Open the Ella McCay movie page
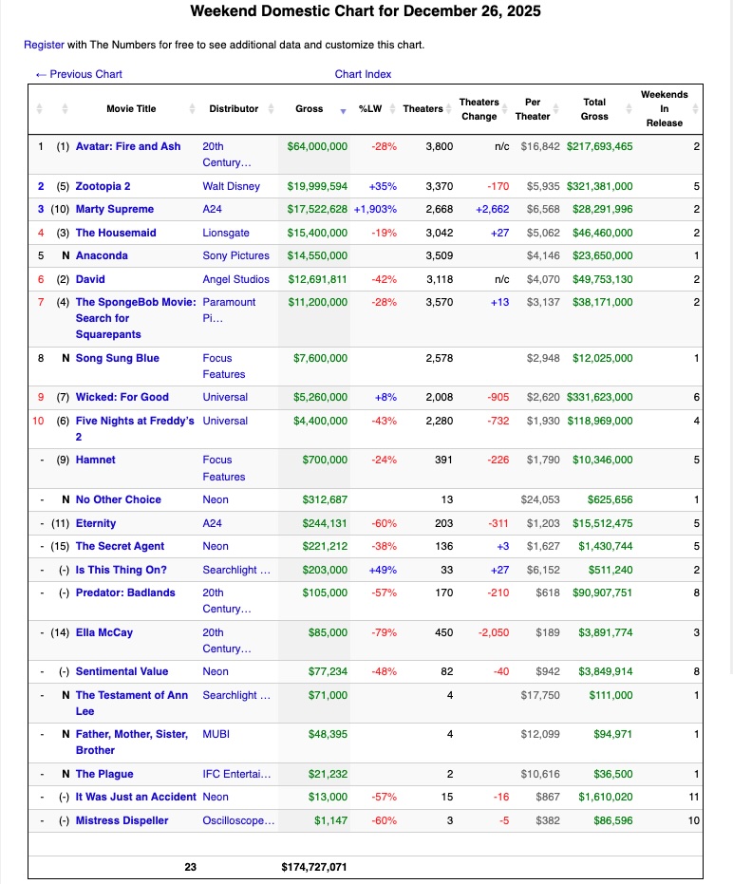 (104, 632)
